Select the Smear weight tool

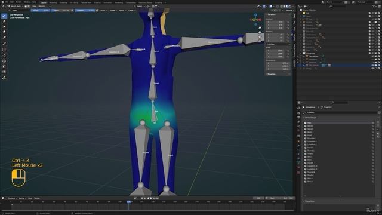(x=4, y=32)
